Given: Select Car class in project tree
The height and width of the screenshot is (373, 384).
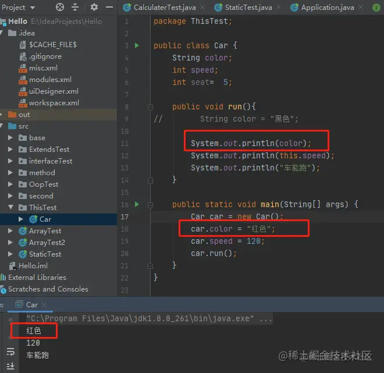Looking at the screenshot, I should point(45,219).
